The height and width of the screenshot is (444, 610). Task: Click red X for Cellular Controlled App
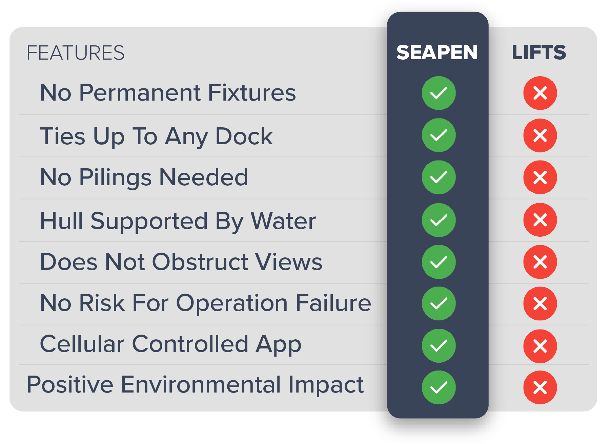tap(540, 346)
